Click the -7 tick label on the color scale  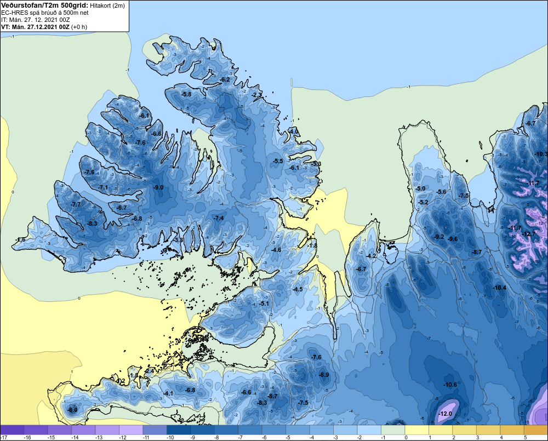point(241,438)
